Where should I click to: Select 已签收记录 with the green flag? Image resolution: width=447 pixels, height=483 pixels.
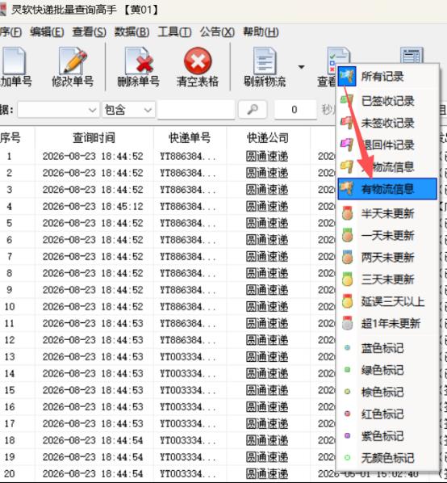tap(387, 101)
